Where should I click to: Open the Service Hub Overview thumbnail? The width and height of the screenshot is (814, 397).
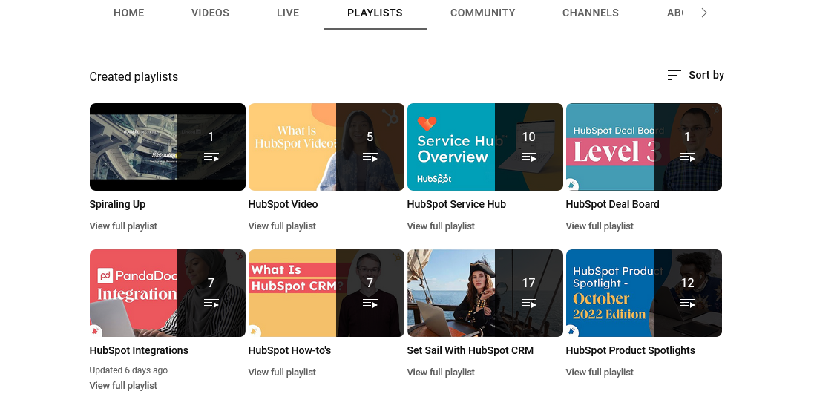[485, 147]
